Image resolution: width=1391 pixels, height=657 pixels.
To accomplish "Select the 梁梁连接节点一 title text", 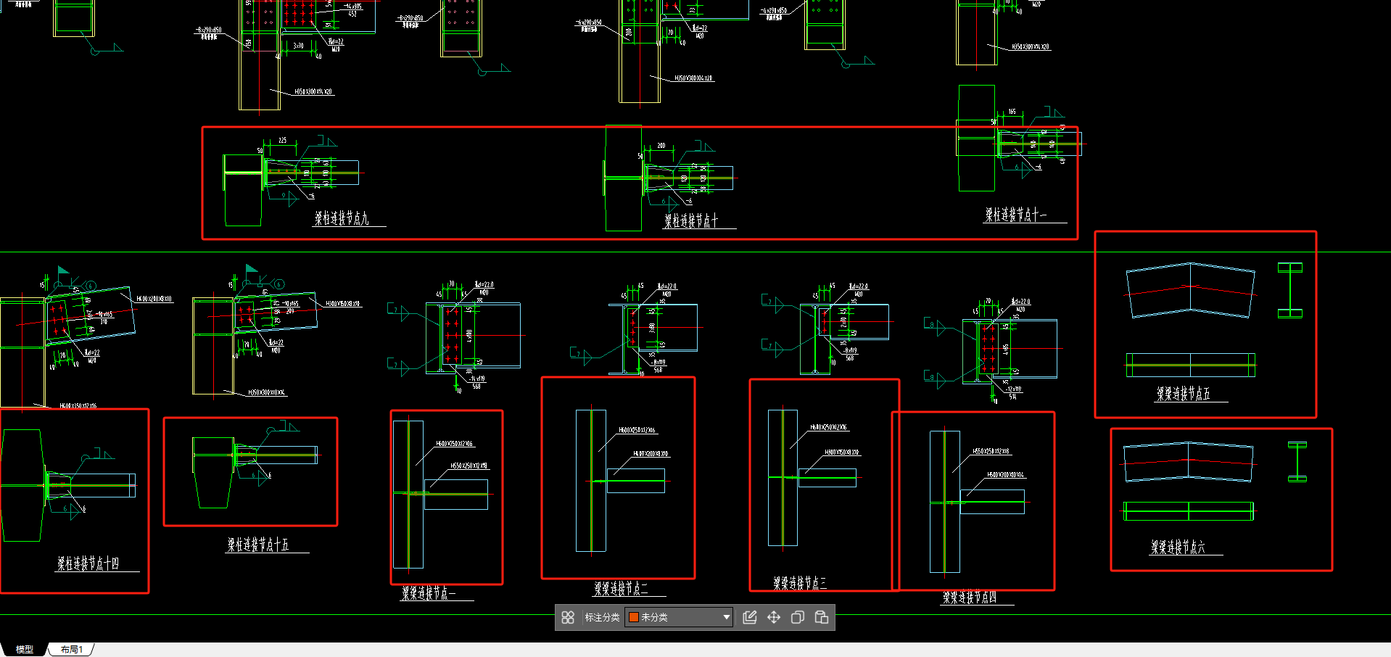I will coord(429,593).
